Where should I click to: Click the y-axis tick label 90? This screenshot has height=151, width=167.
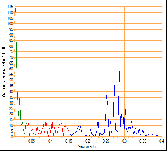coord(11,35)
